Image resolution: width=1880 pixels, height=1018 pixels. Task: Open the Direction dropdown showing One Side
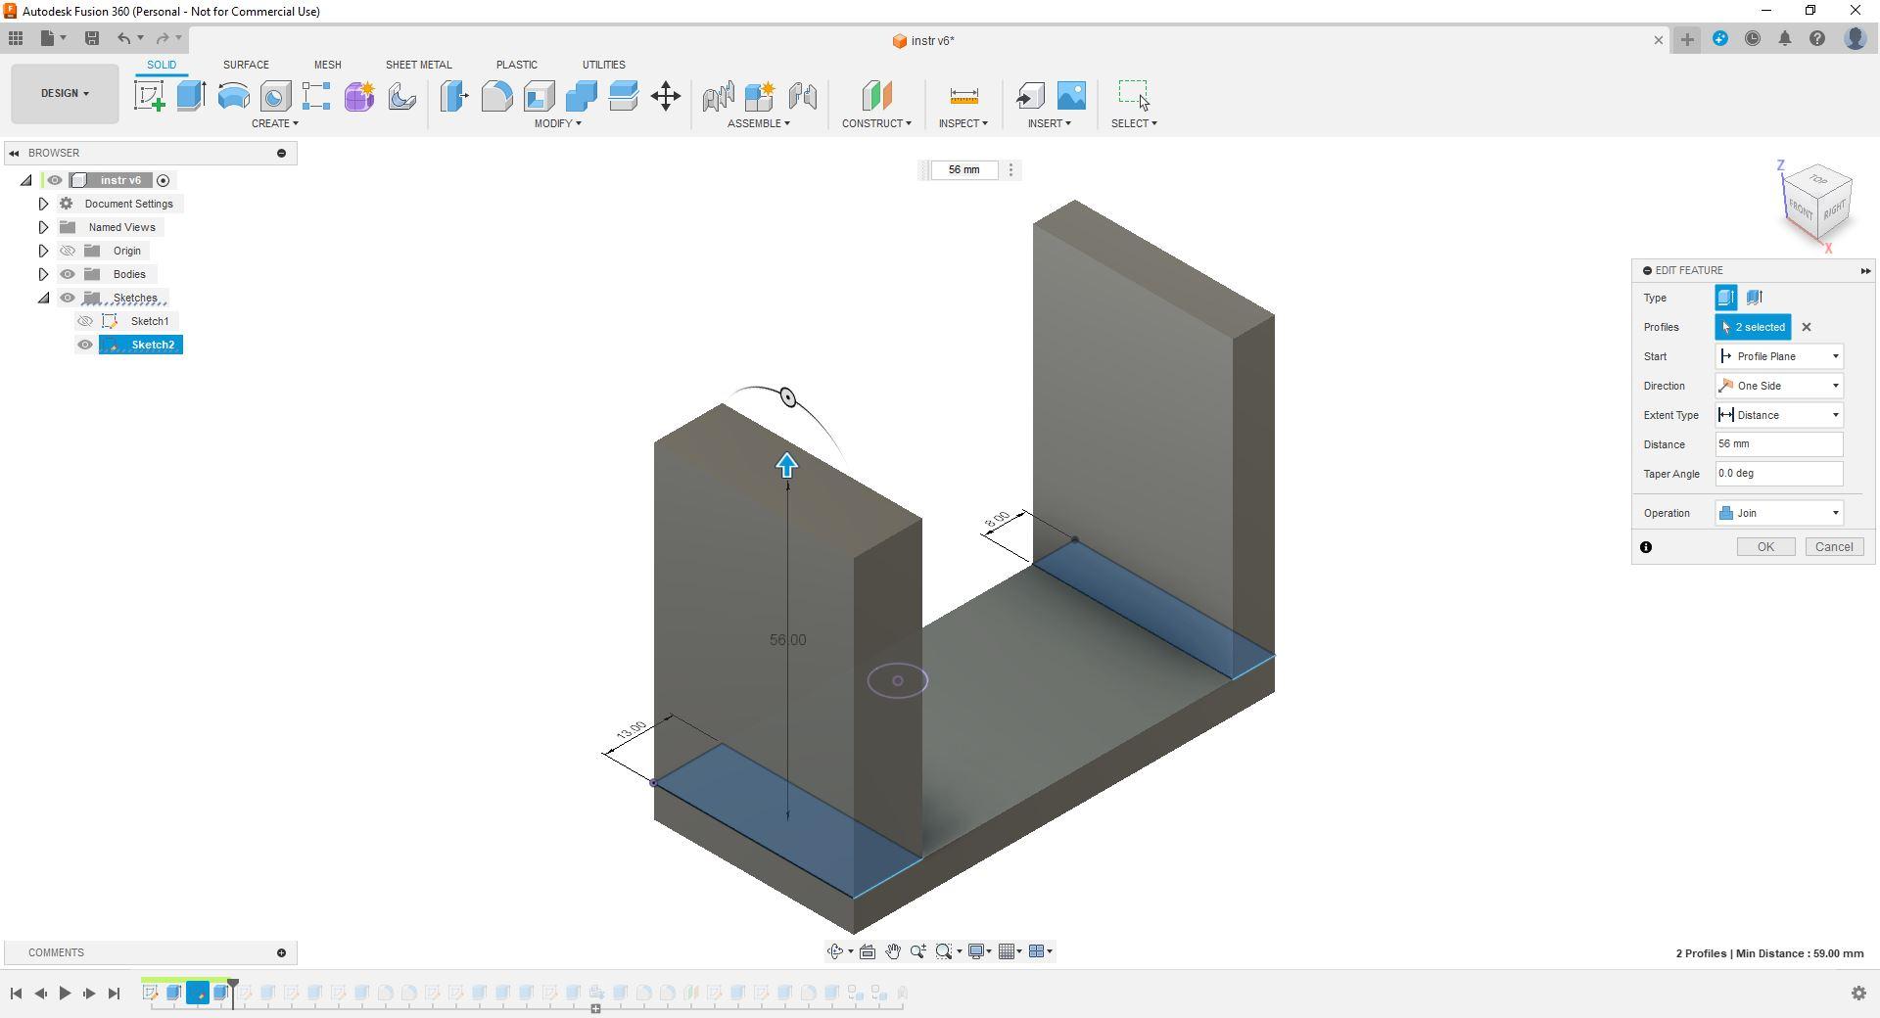[x=1779, y=386]
